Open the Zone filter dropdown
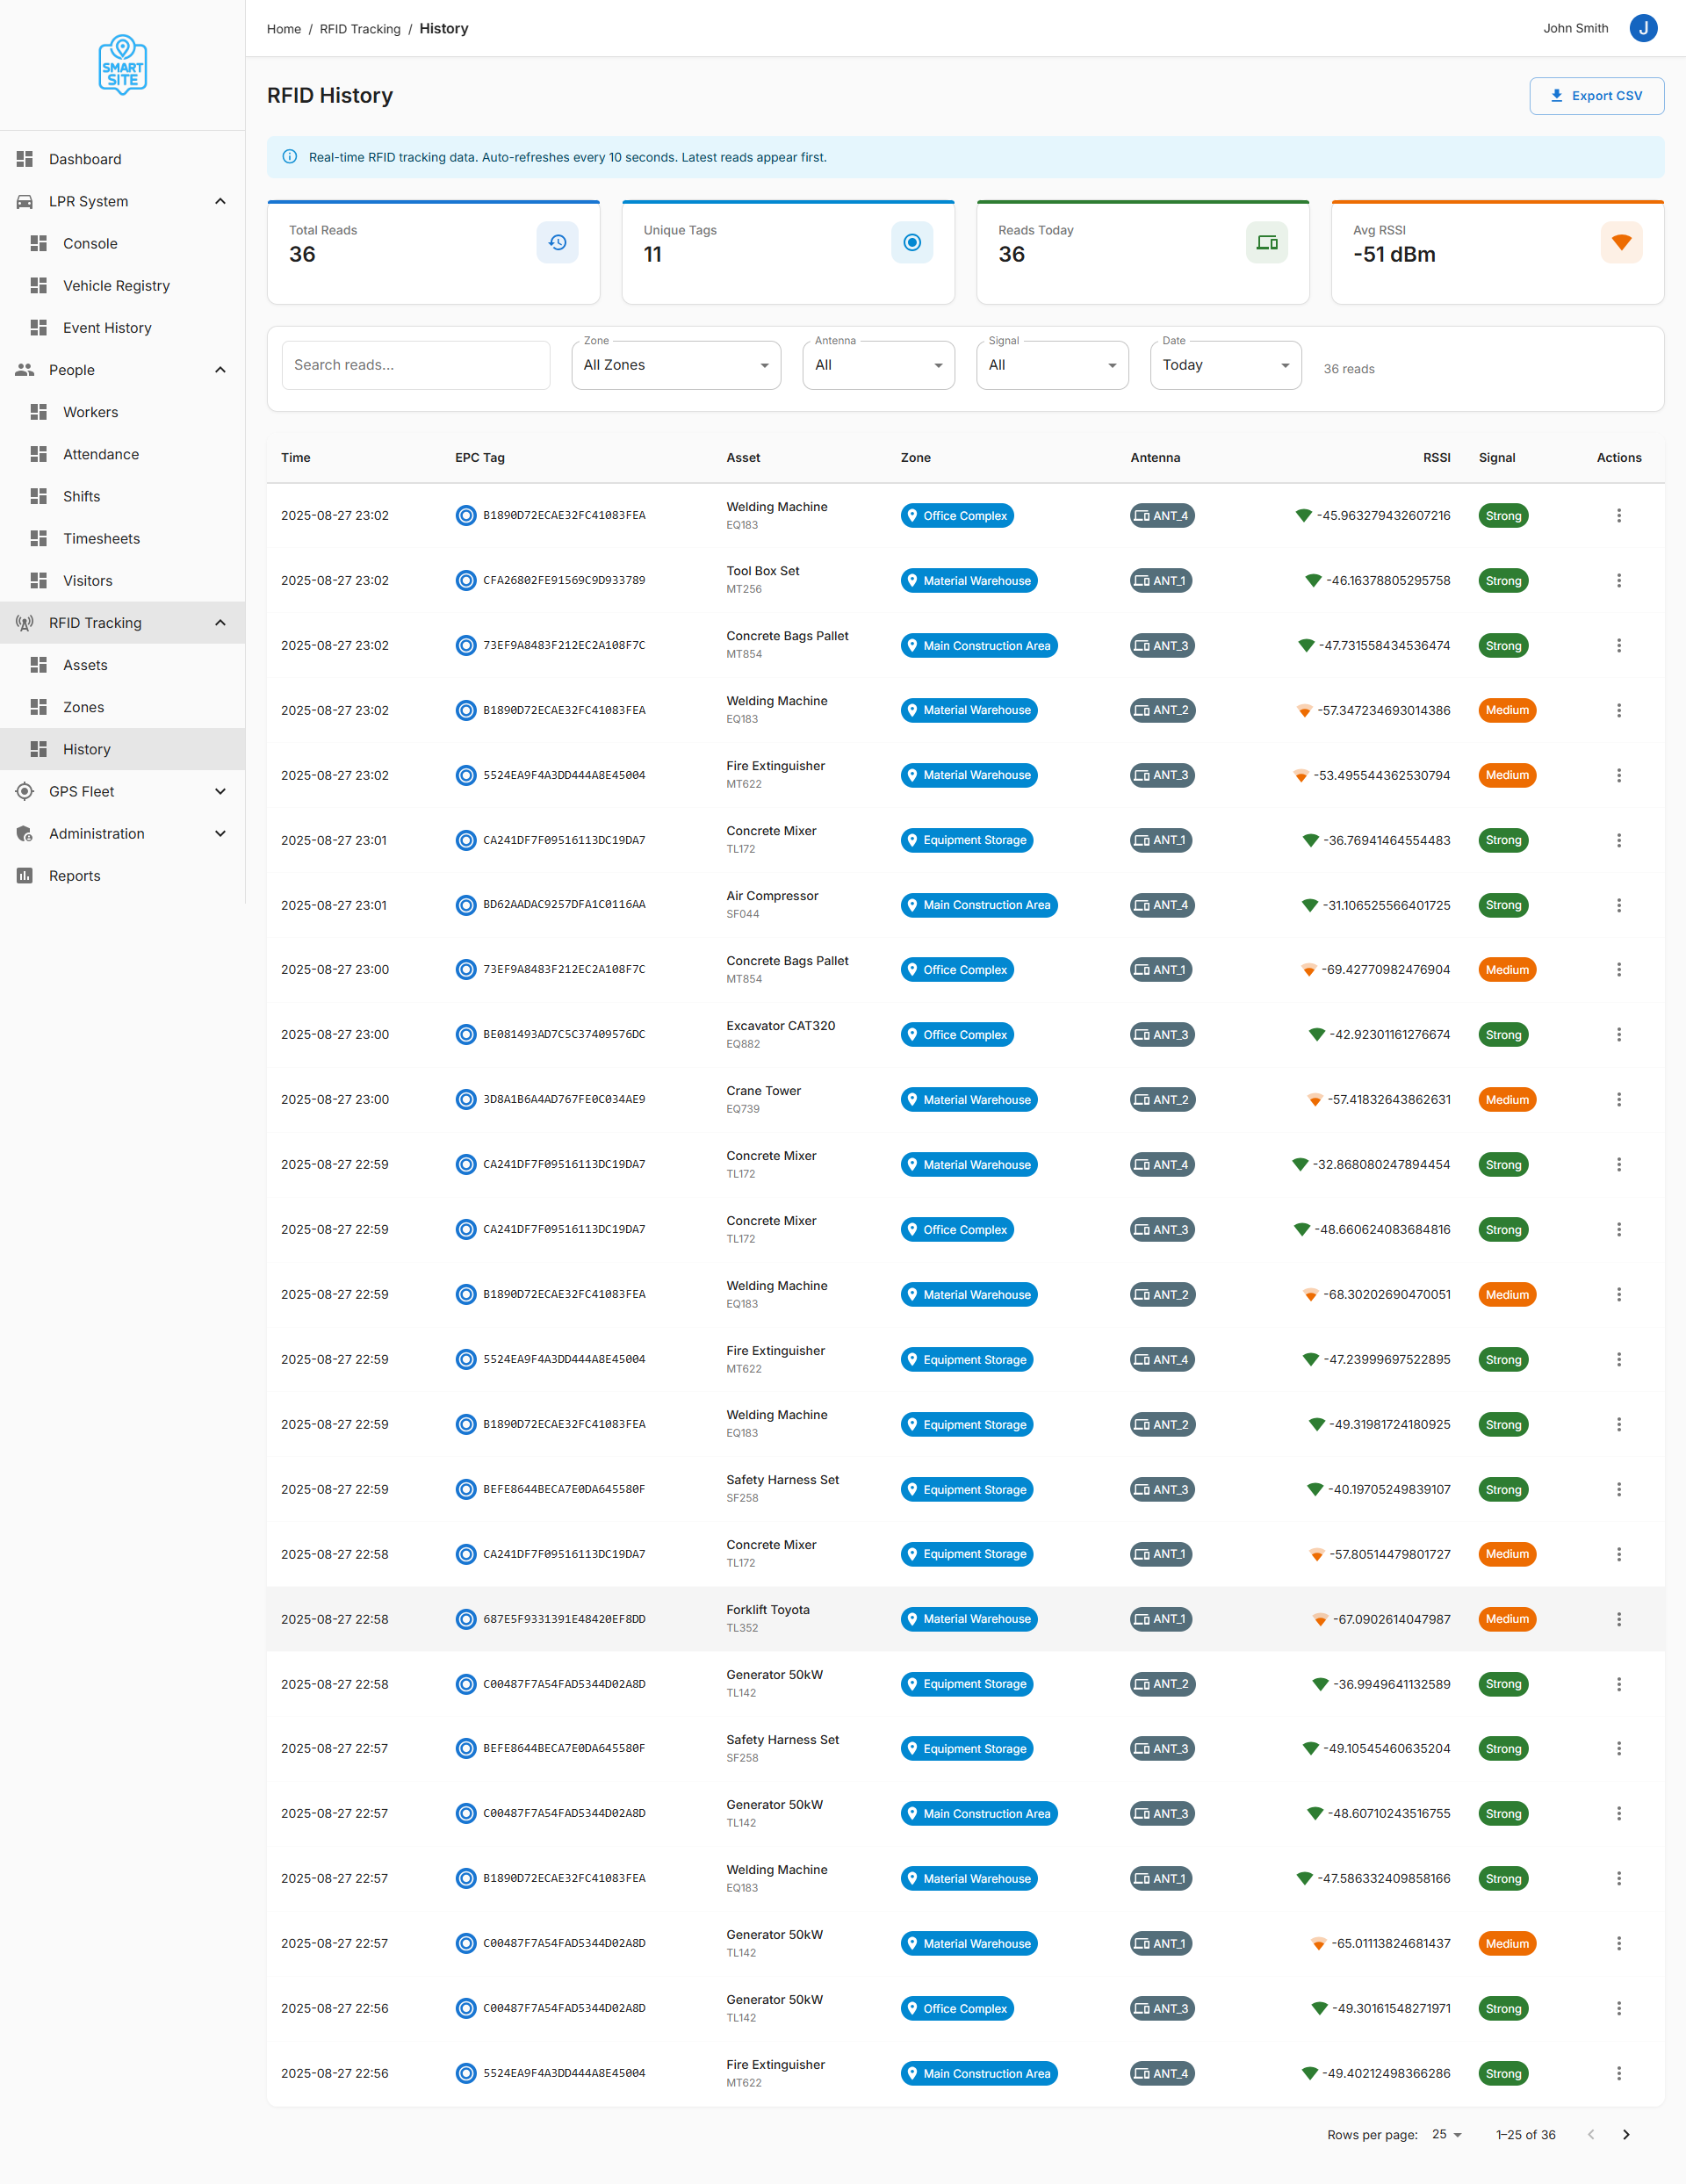The width and height of the screenshot is (1686, 2184). pyautogui.click(x=676, y=365)
